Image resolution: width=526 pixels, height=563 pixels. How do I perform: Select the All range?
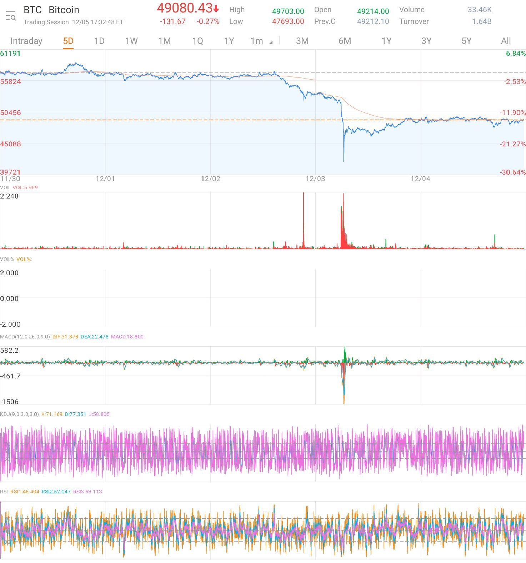tap(506, 41)
